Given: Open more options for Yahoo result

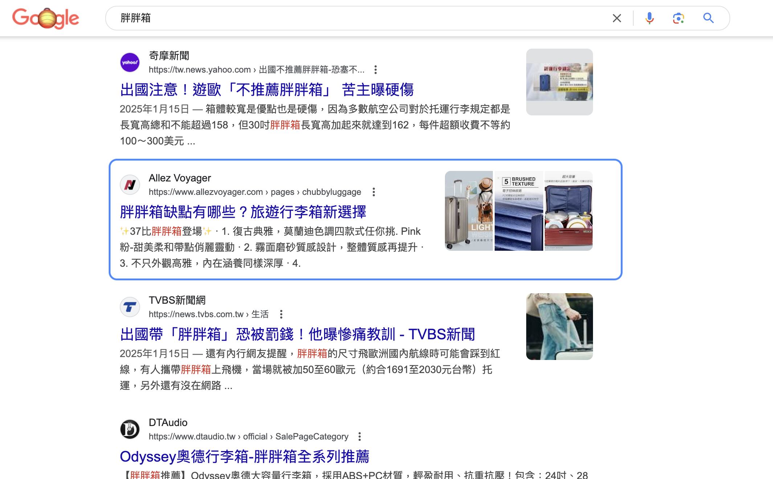Looking at the screenshot, I should pyautogui.click(x=376, y=69).
